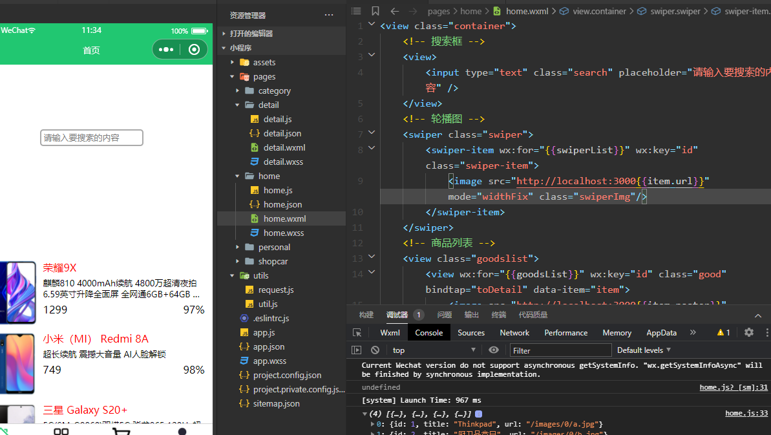
Task: Open the top context dropdown
Action: point(434,350)
